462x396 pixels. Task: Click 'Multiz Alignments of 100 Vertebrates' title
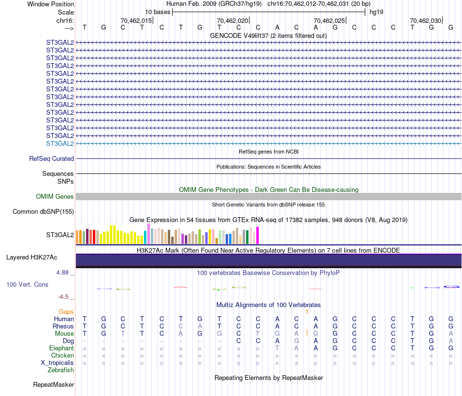pos(268,305)
